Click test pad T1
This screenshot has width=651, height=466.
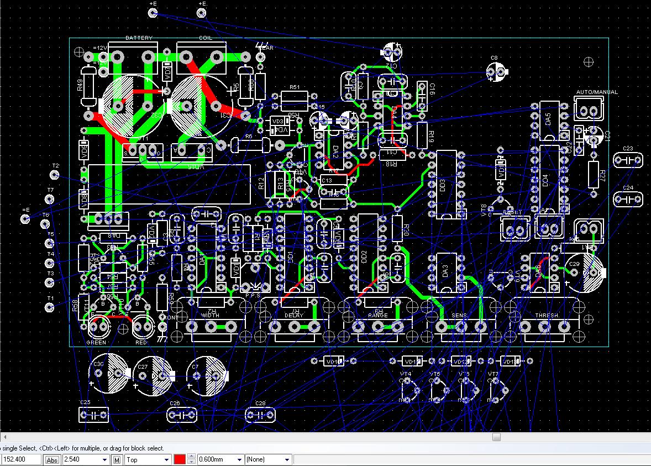49,308
